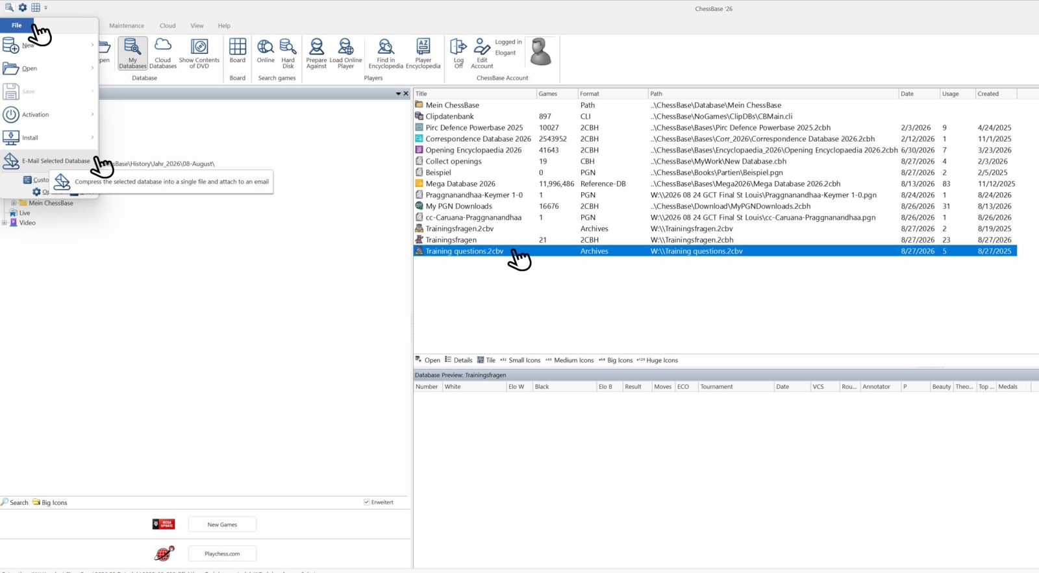Image resolution: width=1039 pixels, height=573 pixels.
Task: Sort databases by the Created column
Action: (x=996, y=94)
